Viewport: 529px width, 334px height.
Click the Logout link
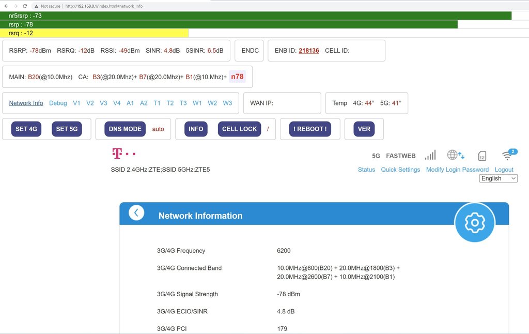point(504,170)
